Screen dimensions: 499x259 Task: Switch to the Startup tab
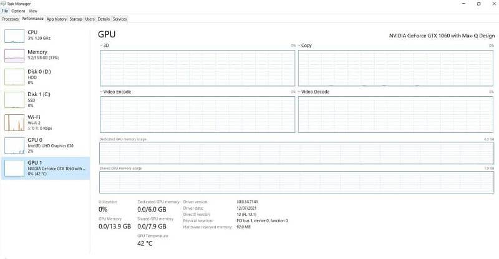pos(76,19)
